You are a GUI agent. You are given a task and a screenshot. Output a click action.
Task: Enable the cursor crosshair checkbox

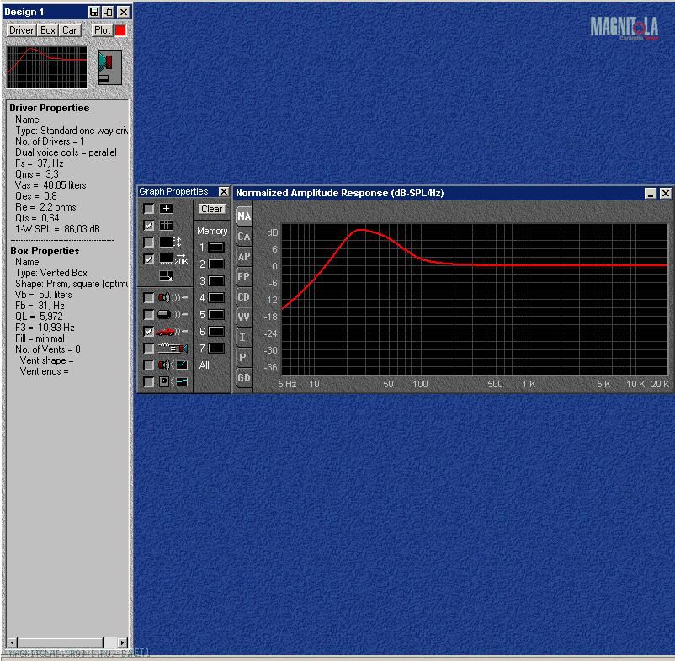coord(148,209)
